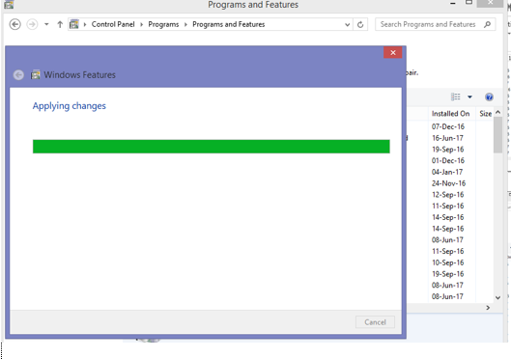Open the address bar history dropdown

(x=348, y=24)
